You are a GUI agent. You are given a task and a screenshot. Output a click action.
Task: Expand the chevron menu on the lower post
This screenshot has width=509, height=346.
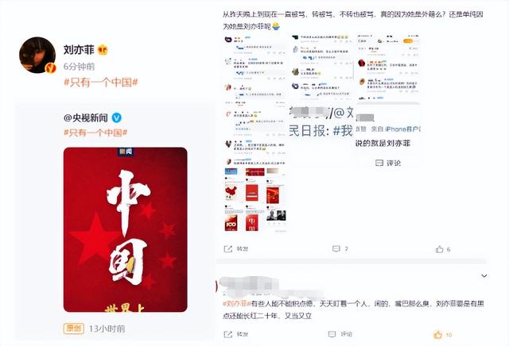[x=484, y=275]
